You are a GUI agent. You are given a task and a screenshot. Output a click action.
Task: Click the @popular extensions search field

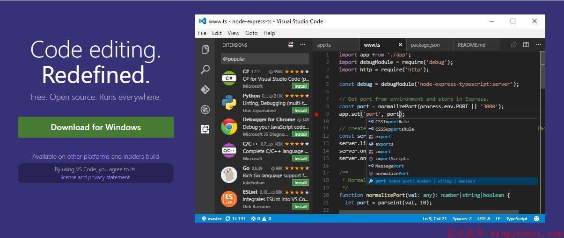[265, 59]
